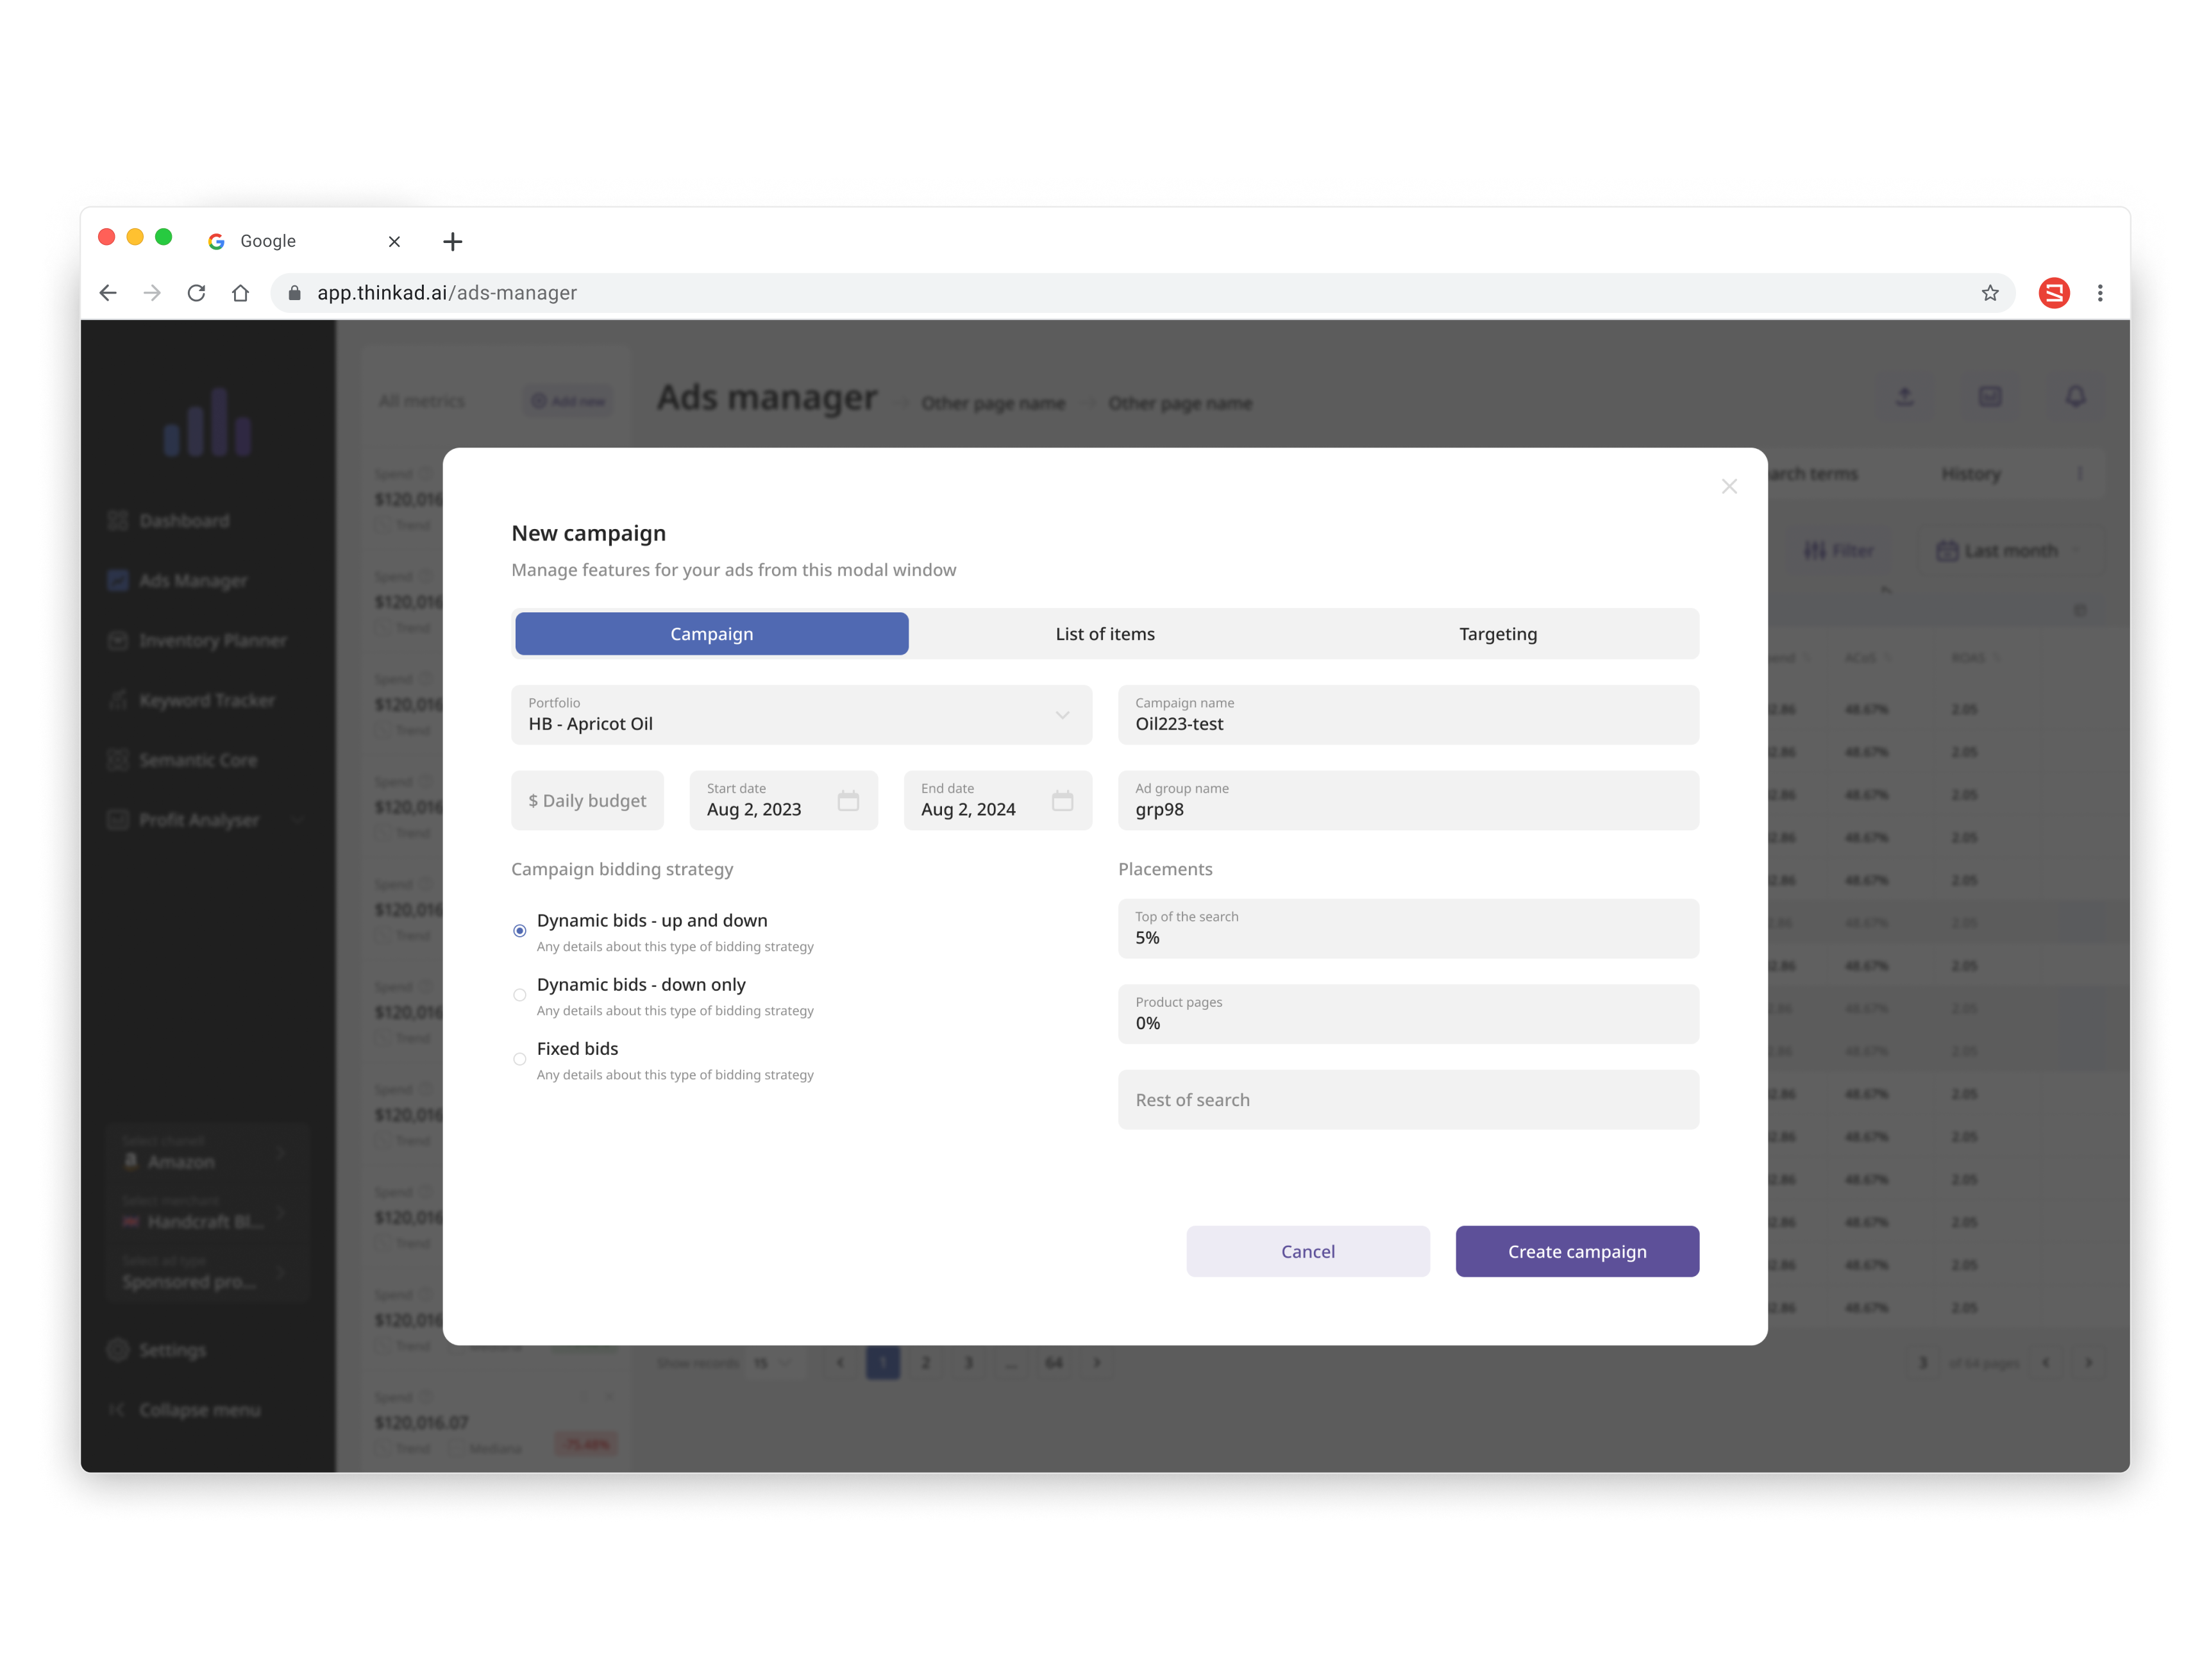Open the browser three-dot menu
Viewport: 2211px width, 1680px height.
coord(2099,293)
